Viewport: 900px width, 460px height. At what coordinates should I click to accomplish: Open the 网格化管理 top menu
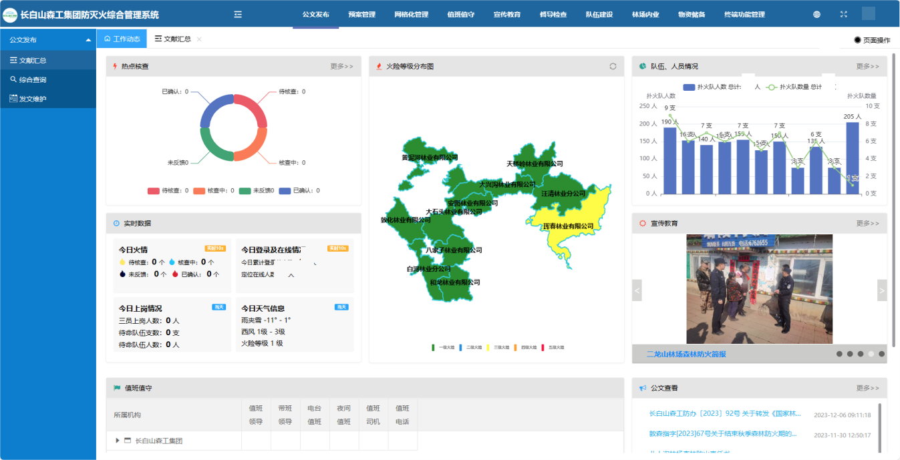411,14
